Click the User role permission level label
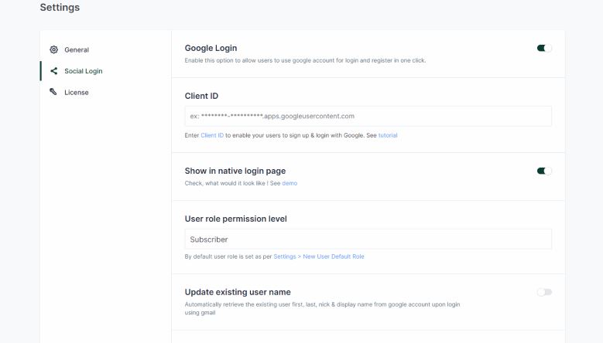 click(235, 219)
